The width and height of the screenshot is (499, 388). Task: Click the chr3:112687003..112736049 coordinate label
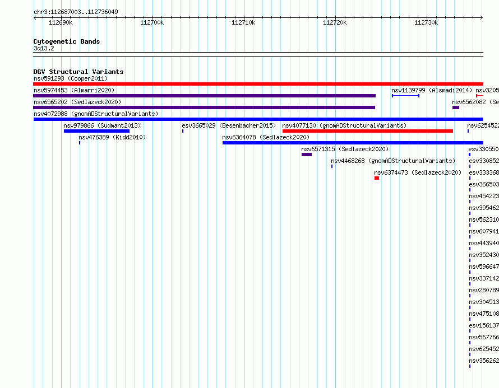pos(76,12)
